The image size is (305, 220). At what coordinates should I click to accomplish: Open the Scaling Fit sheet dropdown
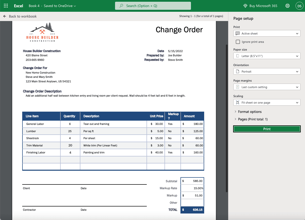(267, 103)
